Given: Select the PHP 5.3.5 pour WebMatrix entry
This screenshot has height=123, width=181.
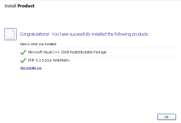Looking at the screenshot, I should pos(49,60).
